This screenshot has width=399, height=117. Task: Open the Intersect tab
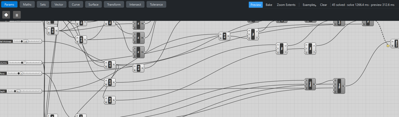click(135, 5)
